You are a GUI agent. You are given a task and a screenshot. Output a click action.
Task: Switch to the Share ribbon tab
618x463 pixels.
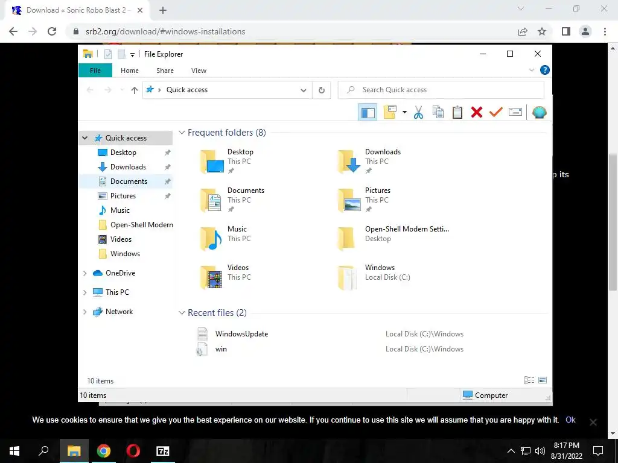165,71
